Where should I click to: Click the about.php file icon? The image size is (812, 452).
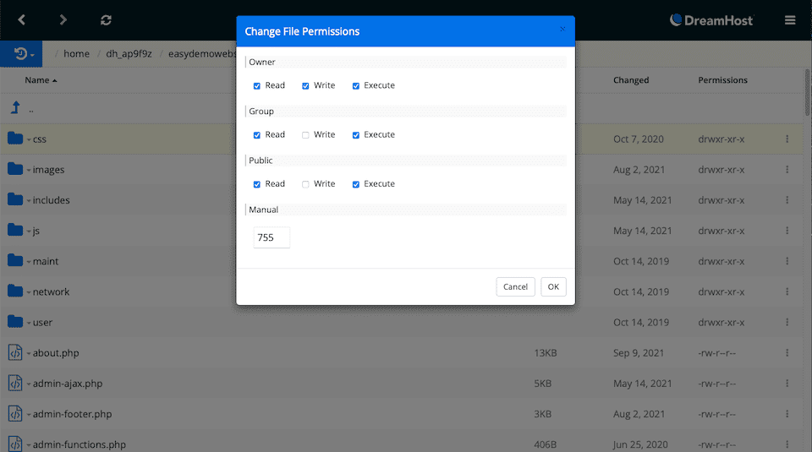click(15, 353)
